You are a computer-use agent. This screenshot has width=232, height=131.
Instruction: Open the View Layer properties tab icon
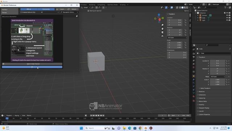pyautogui.click(x=194, y=61)
